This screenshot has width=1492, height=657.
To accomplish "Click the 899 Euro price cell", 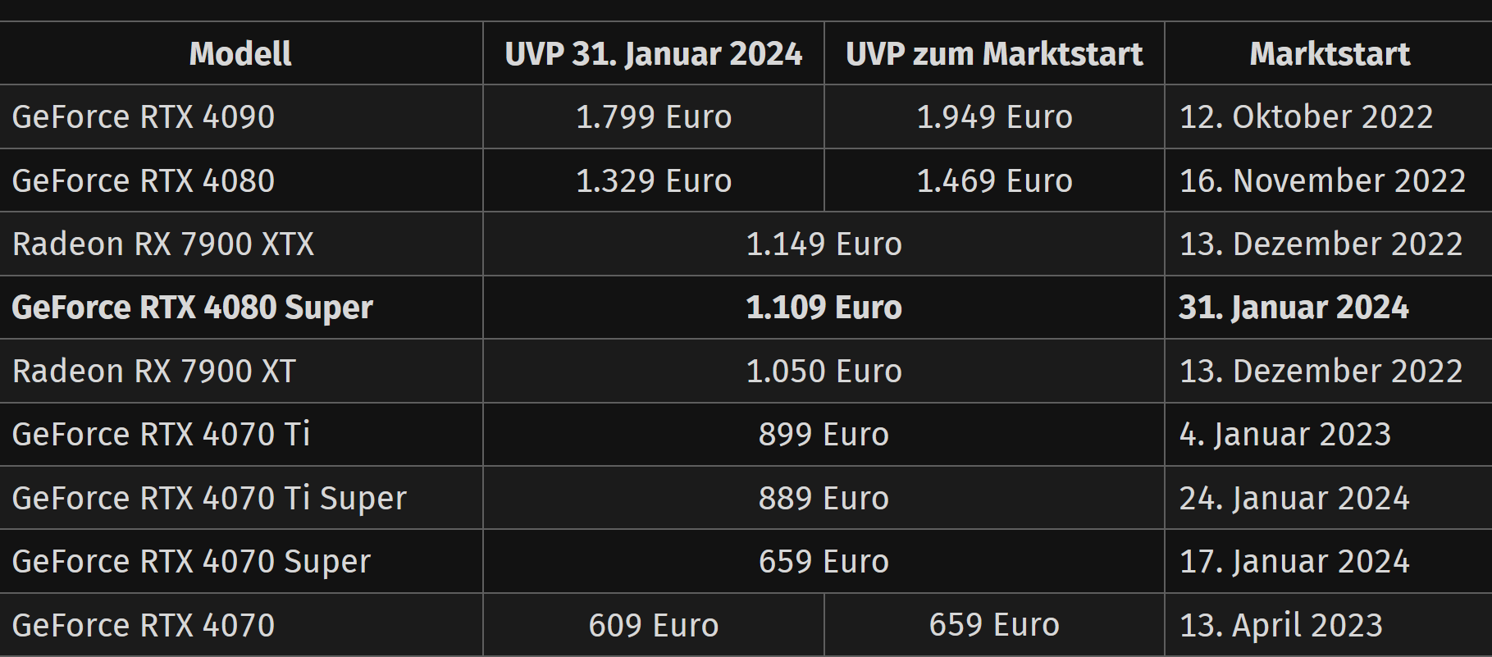I will click(824, 435).
